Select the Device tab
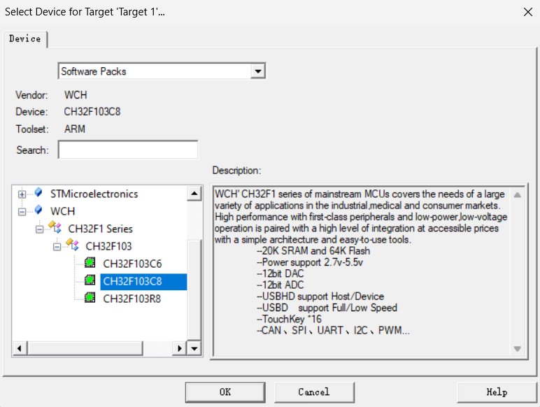 [24, 38]
